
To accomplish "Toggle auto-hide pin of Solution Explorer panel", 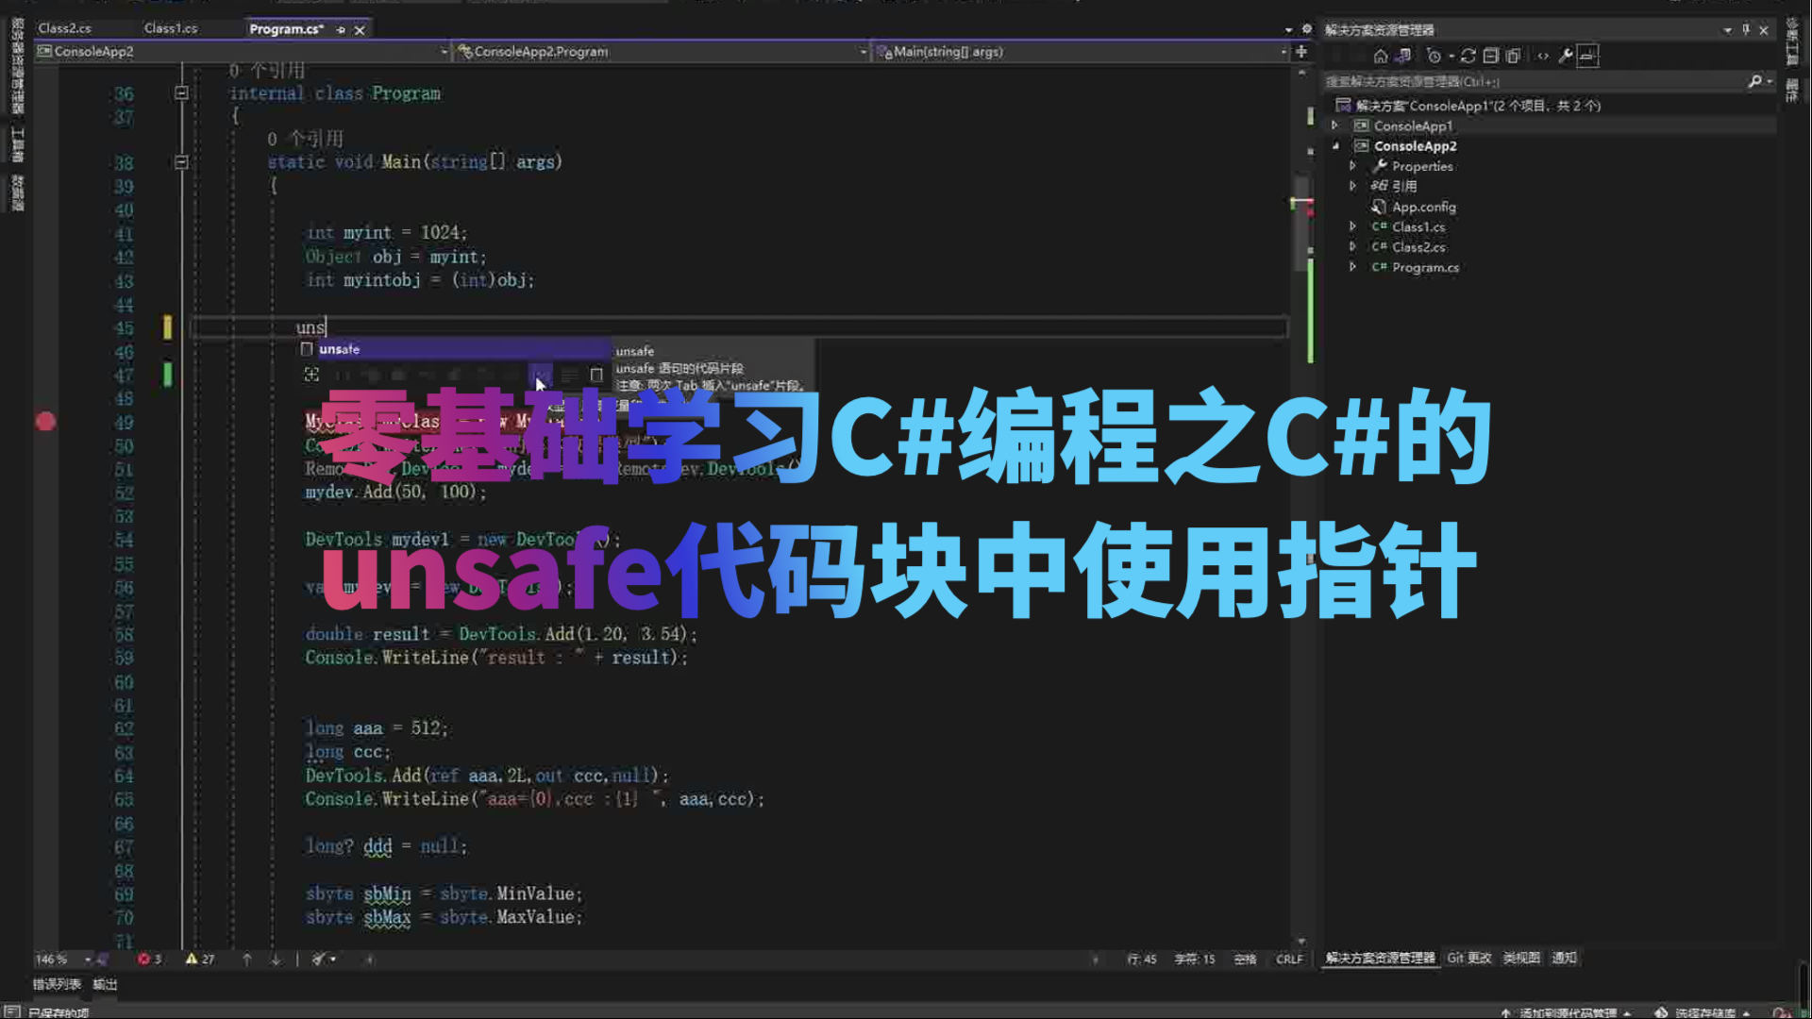I will point(1746,29).
